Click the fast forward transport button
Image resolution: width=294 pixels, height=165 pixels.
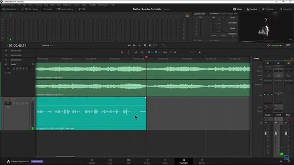pyautogui.click(x=134, y=45)
